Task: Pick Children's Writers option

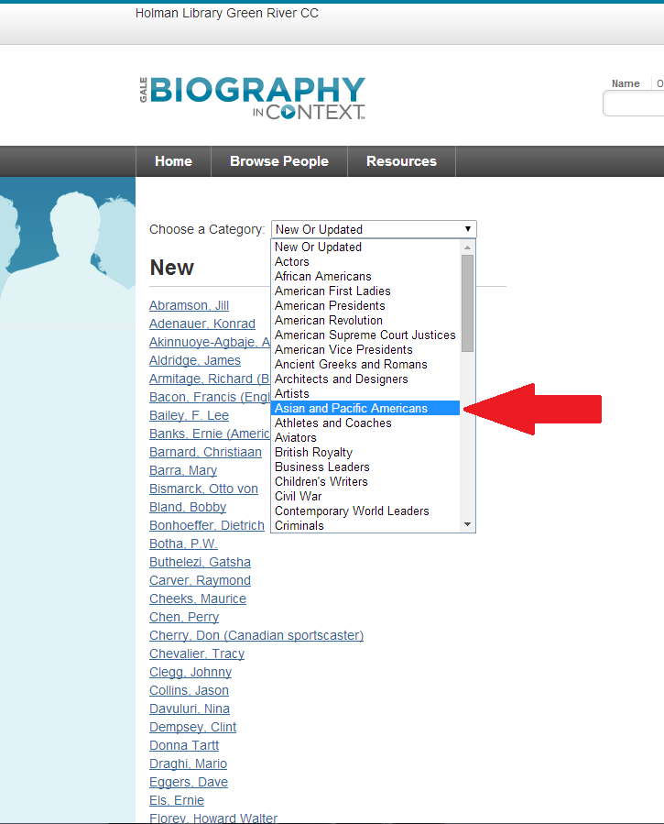Action: point(365,482)
